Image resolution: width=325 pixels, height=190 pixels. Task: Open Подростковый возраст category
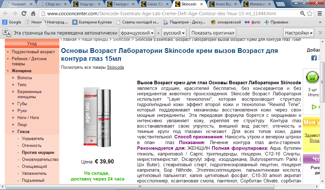(x=33, y=52)
